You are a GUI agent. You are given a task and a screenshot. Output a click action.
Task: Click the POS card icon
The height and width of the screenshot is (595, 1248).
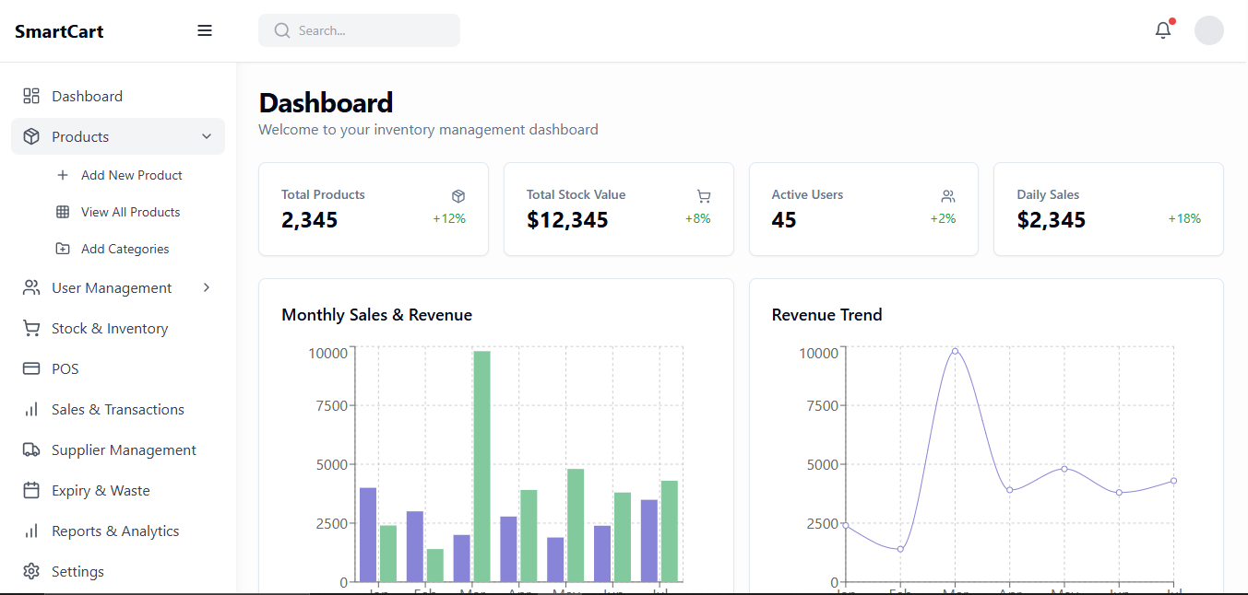[31, 369]
